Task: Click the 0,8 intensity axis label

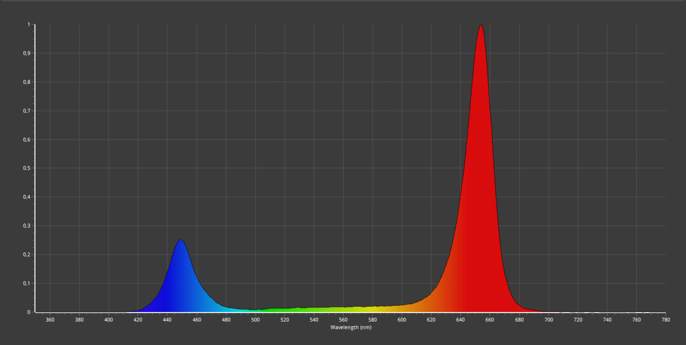Action: [x=26, y=82]
